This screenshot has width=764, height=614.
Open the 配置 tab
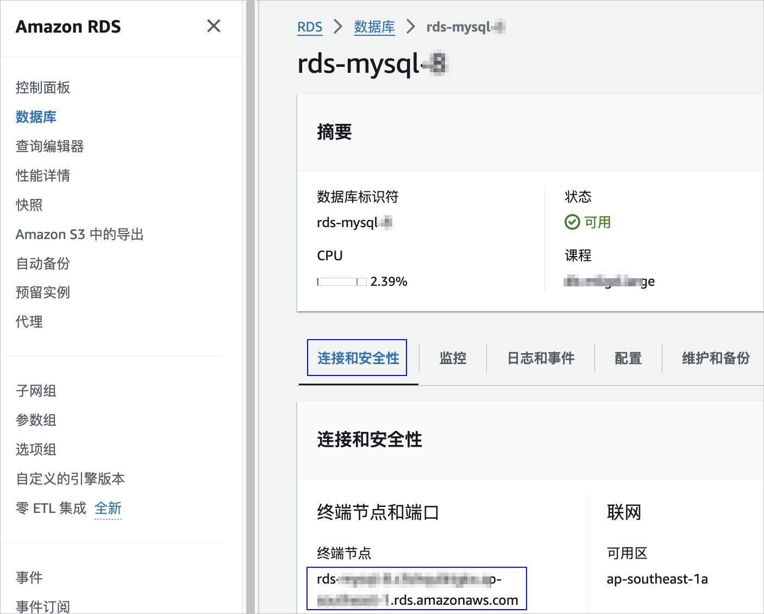pos(628,358)
